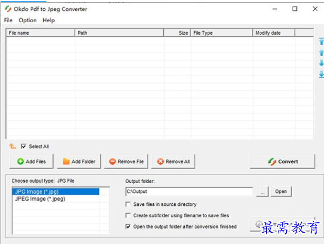The width and height of the screenshot is (324, 244).
Task: Sort by the File Type column header
Action: point(221,32)
